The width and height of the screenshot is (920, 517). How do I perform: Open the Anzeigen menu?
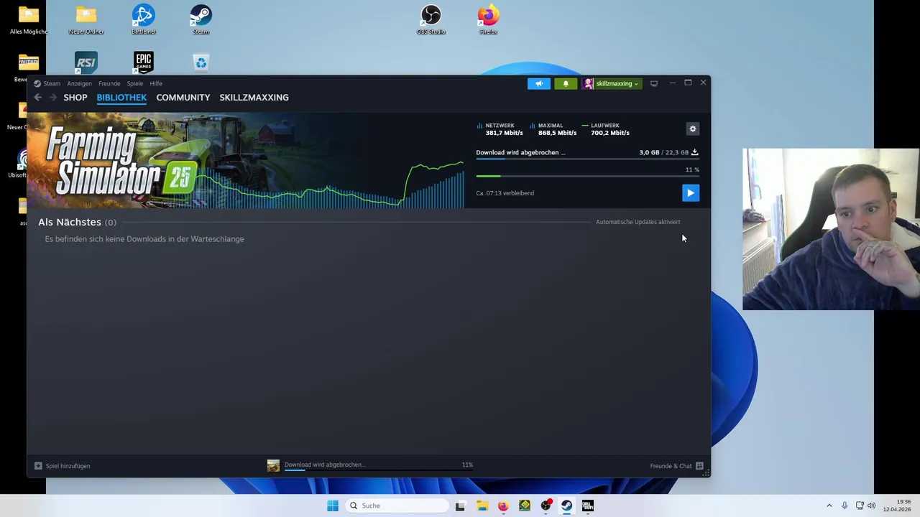click(79, 83)
